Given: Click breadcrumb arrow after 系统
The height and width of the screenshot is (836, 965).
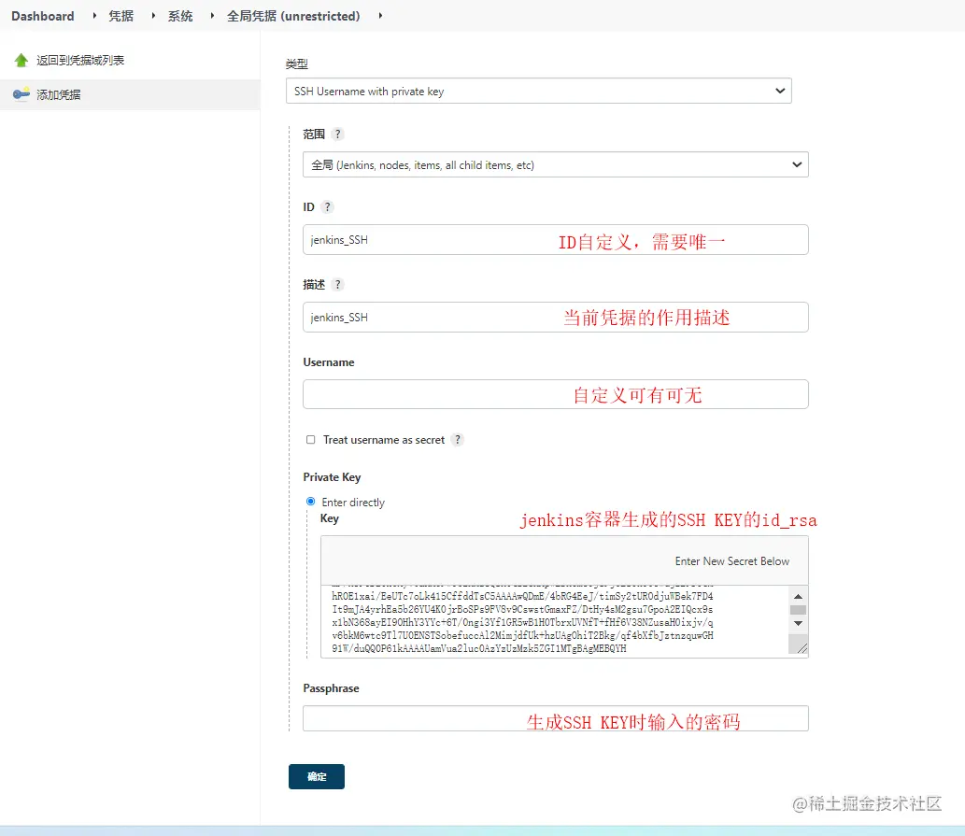Looking at the screenshot, I should pos(212,15).
